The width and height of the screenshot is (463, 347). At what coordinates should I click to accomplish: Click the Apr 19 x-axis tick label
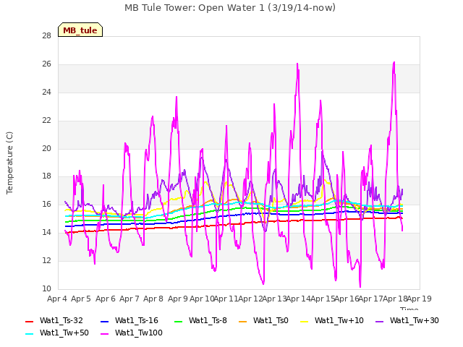[x=420, y=299]
